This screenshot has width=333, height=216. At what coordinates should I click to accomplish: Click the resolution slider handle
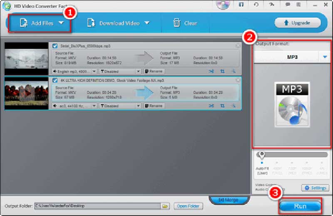[262, 155]
